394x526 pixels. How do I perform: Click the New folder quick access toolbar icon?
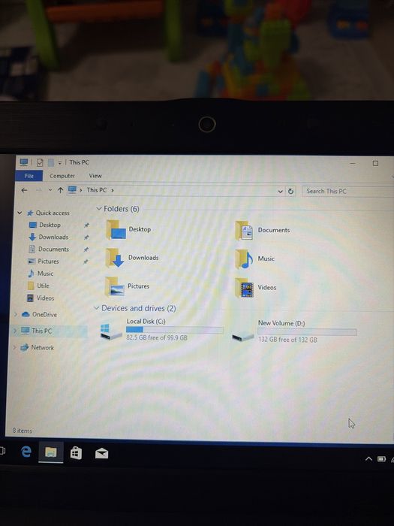(x=51, y=163)
